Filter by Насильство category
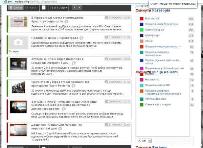This screenshot has width=203, height=148. [152, 80]
